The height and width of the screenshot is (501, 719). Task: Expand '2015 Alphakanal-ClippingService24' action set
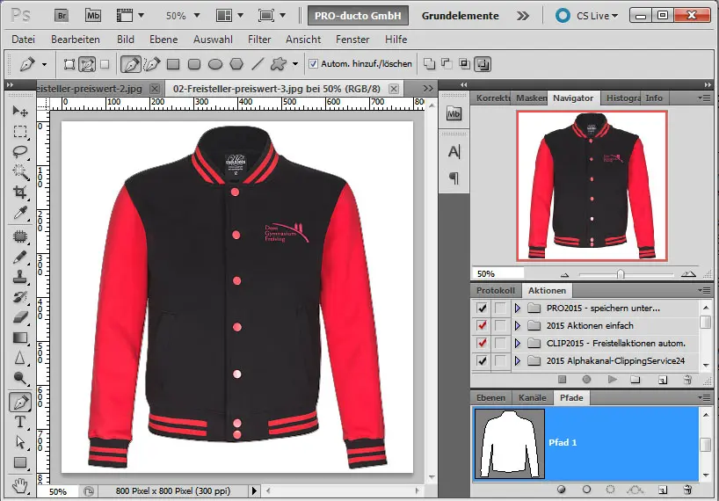(x=518, y=360)
